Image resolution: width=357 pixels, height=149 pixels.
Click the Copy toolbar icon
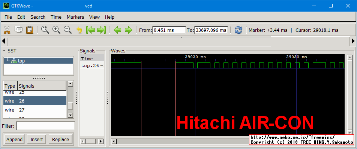[18, 30]
